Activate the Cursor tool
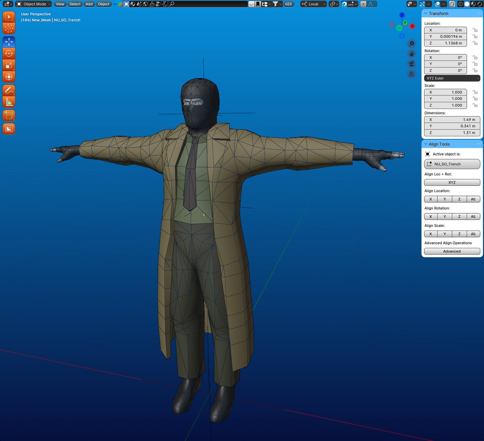The width and height of the screenshot is (484, 441). [x=9, y=28]
